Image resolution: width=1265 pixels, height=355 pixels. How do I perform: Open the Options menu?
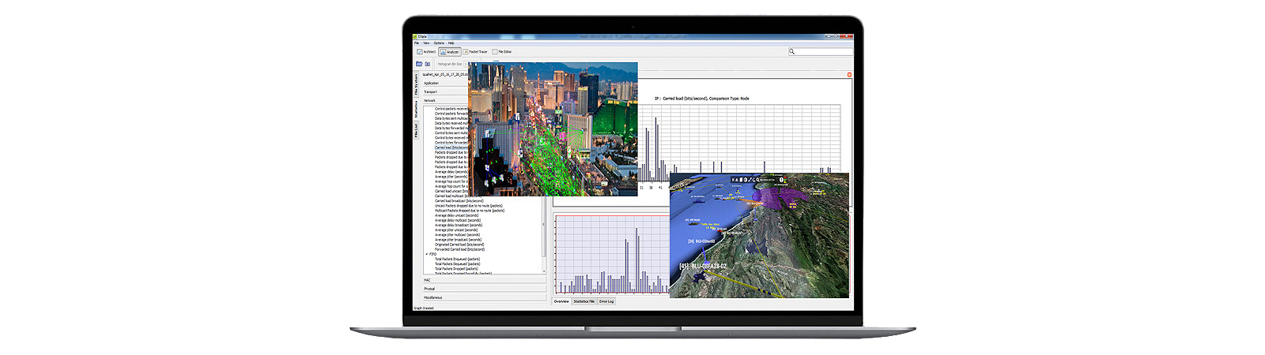click(439, 43)
